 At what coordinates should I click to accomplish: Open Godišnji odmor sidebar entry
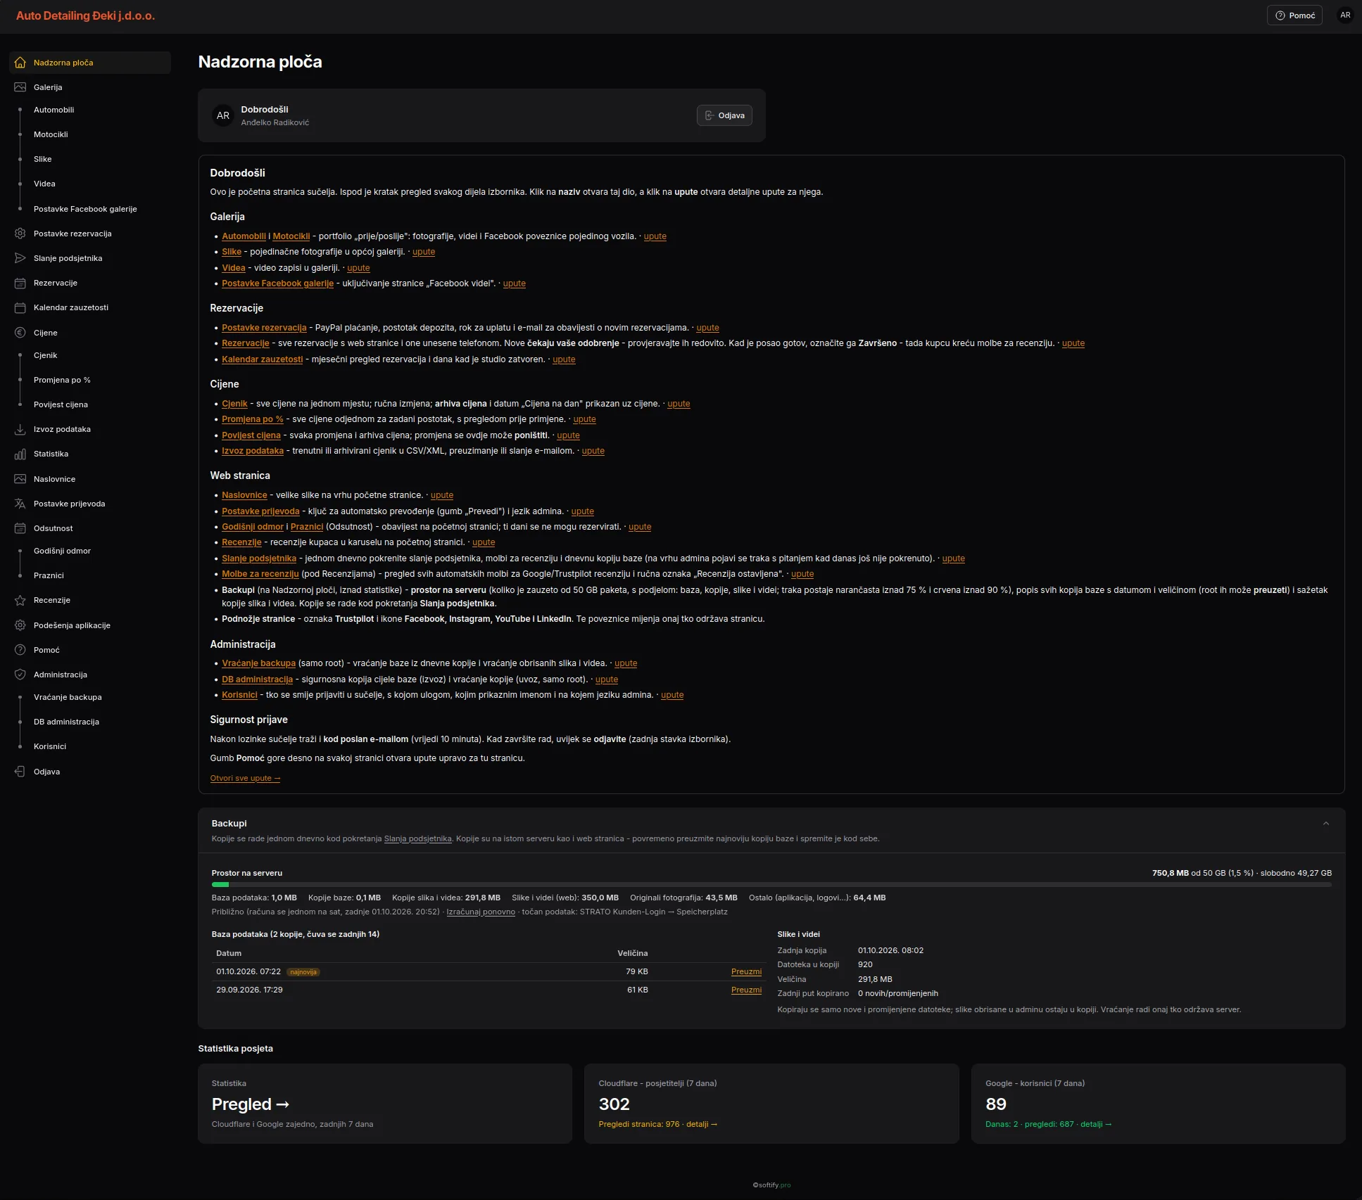point(62,551)
